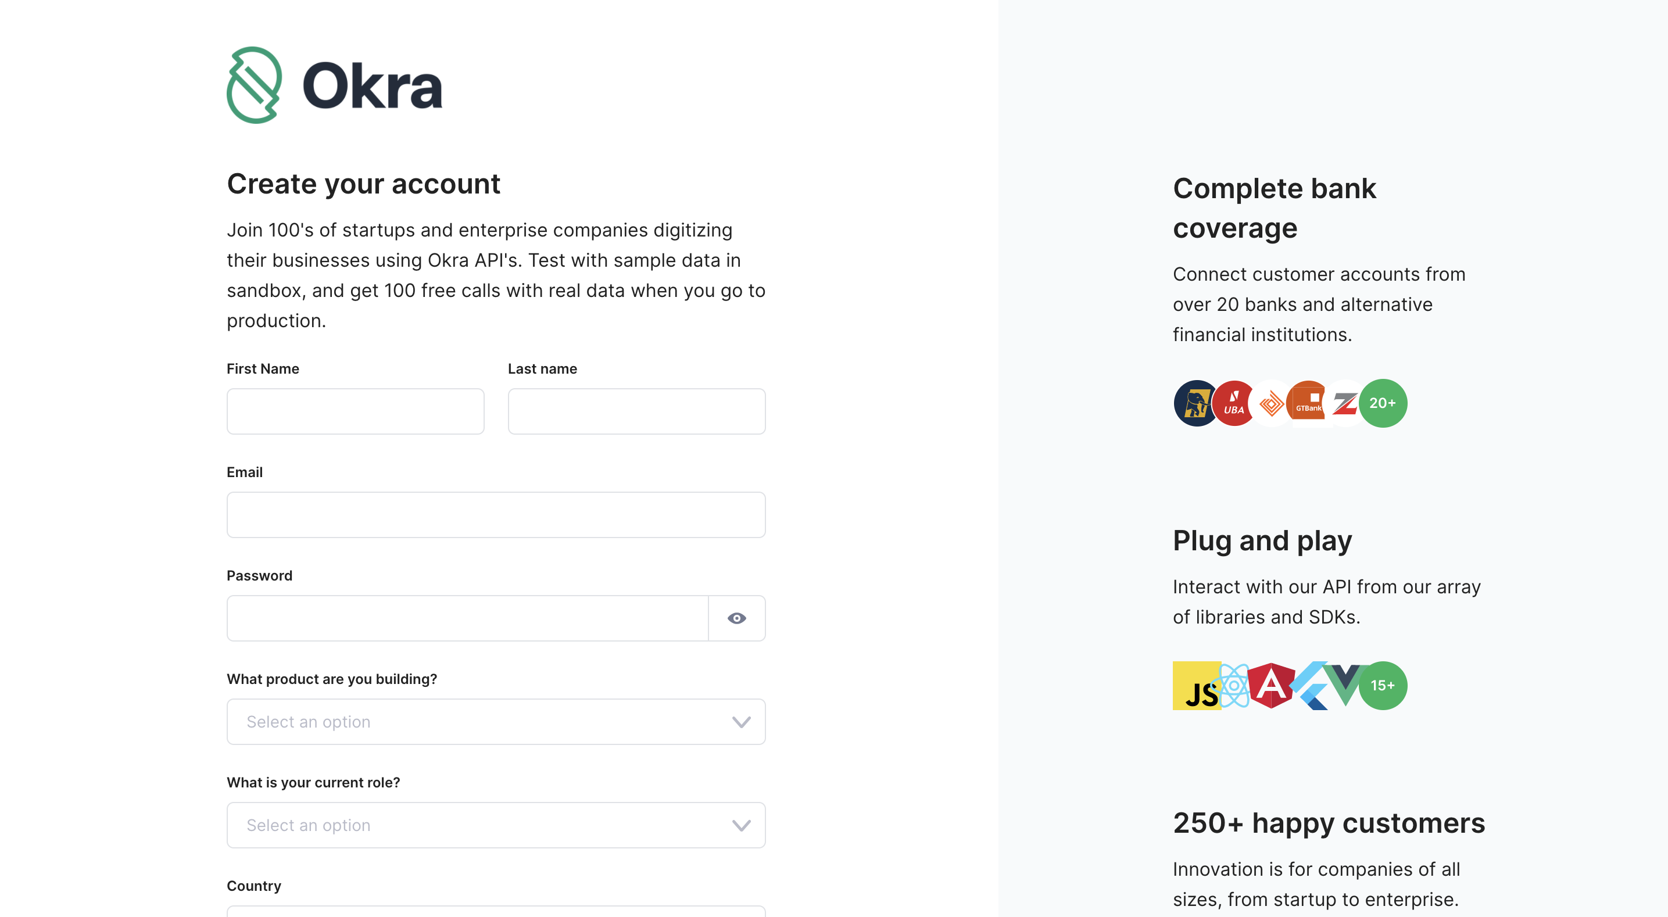Focus the Password input field
The image size is (1668, 917).
pyautogui.click(x=467, y=618)
